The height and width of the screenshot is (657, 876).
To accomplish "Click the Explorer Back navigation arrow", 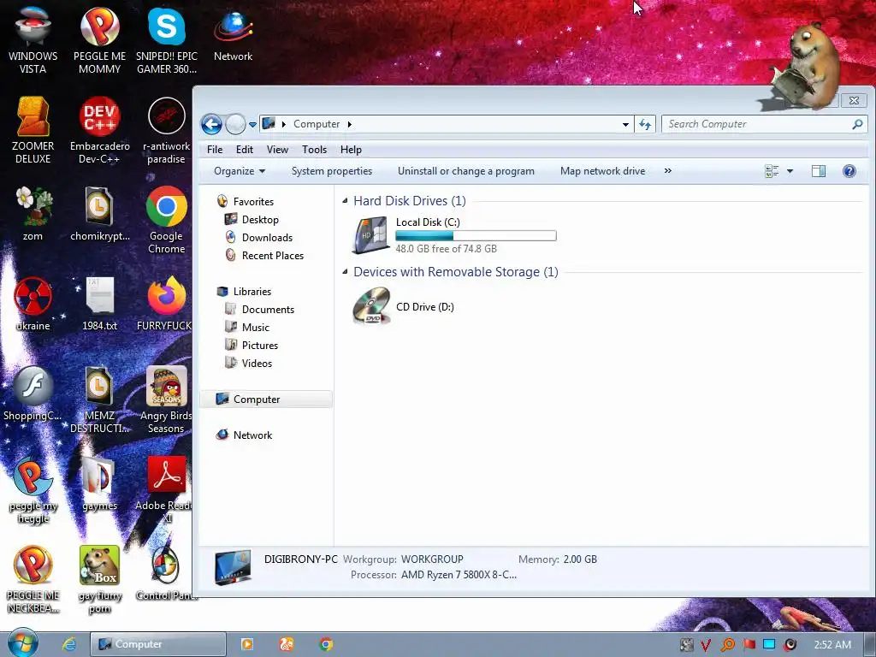I will 211,124.
